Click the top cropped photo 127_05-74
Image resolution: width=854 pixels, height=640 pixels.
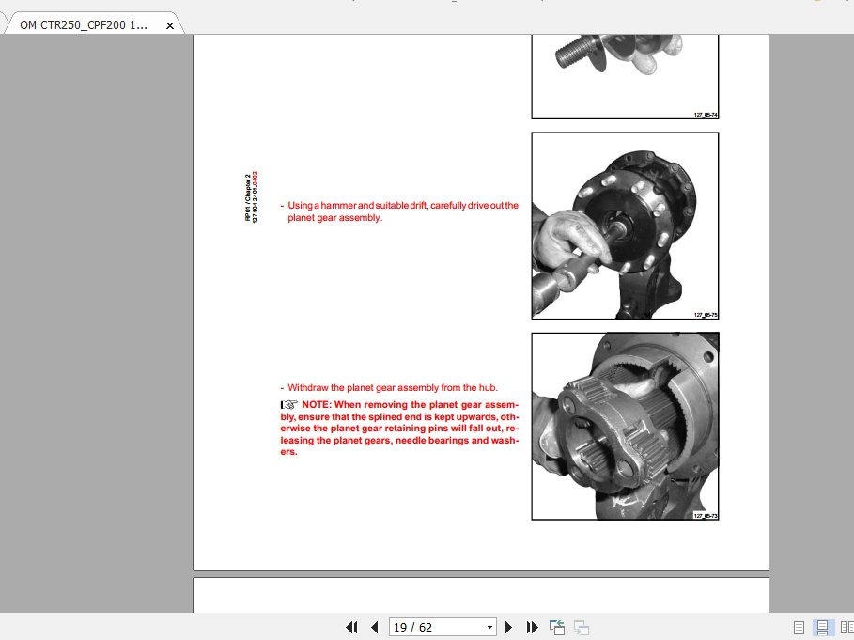pyautogui.click(x=625, y=76)
